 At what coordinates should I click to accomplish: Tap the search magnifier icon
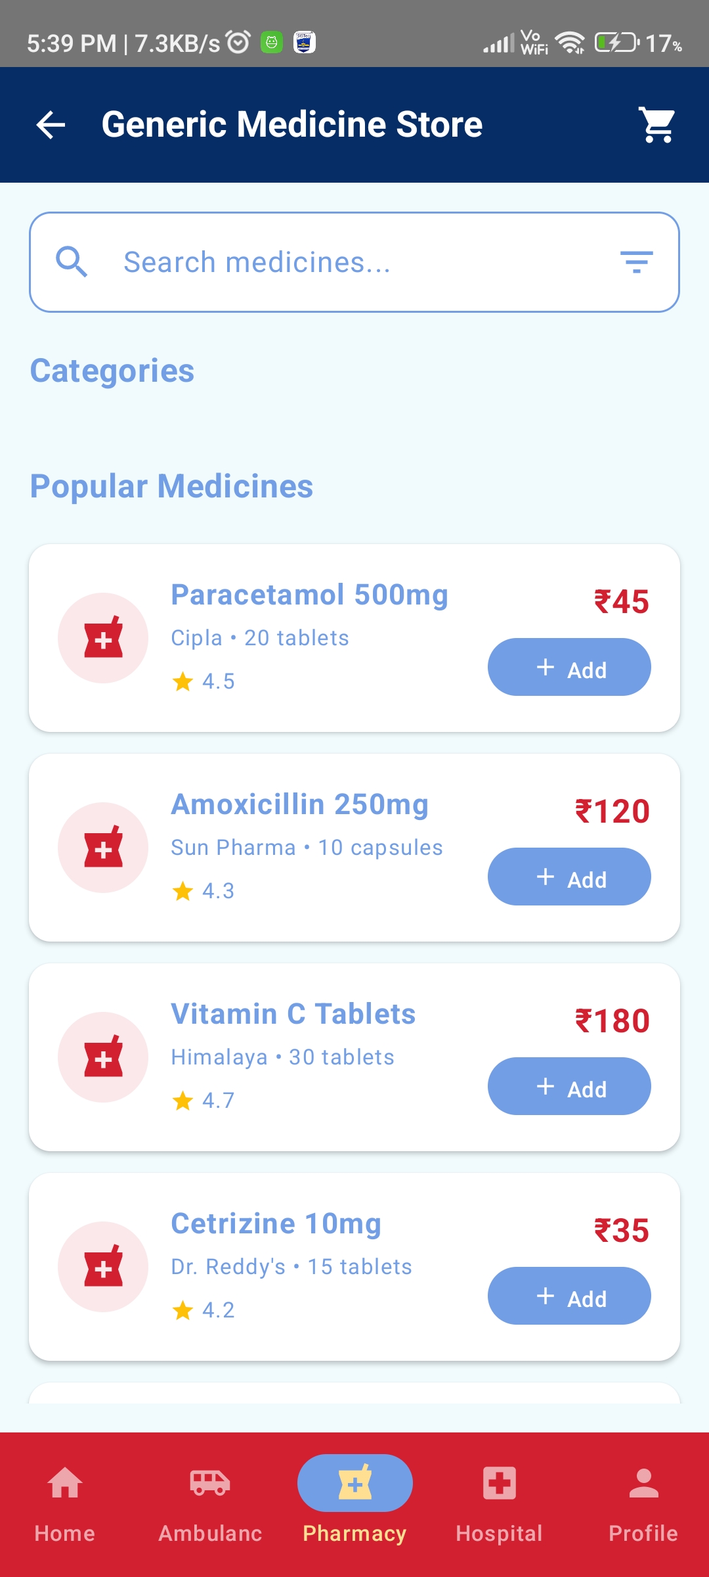pos(72,262)
